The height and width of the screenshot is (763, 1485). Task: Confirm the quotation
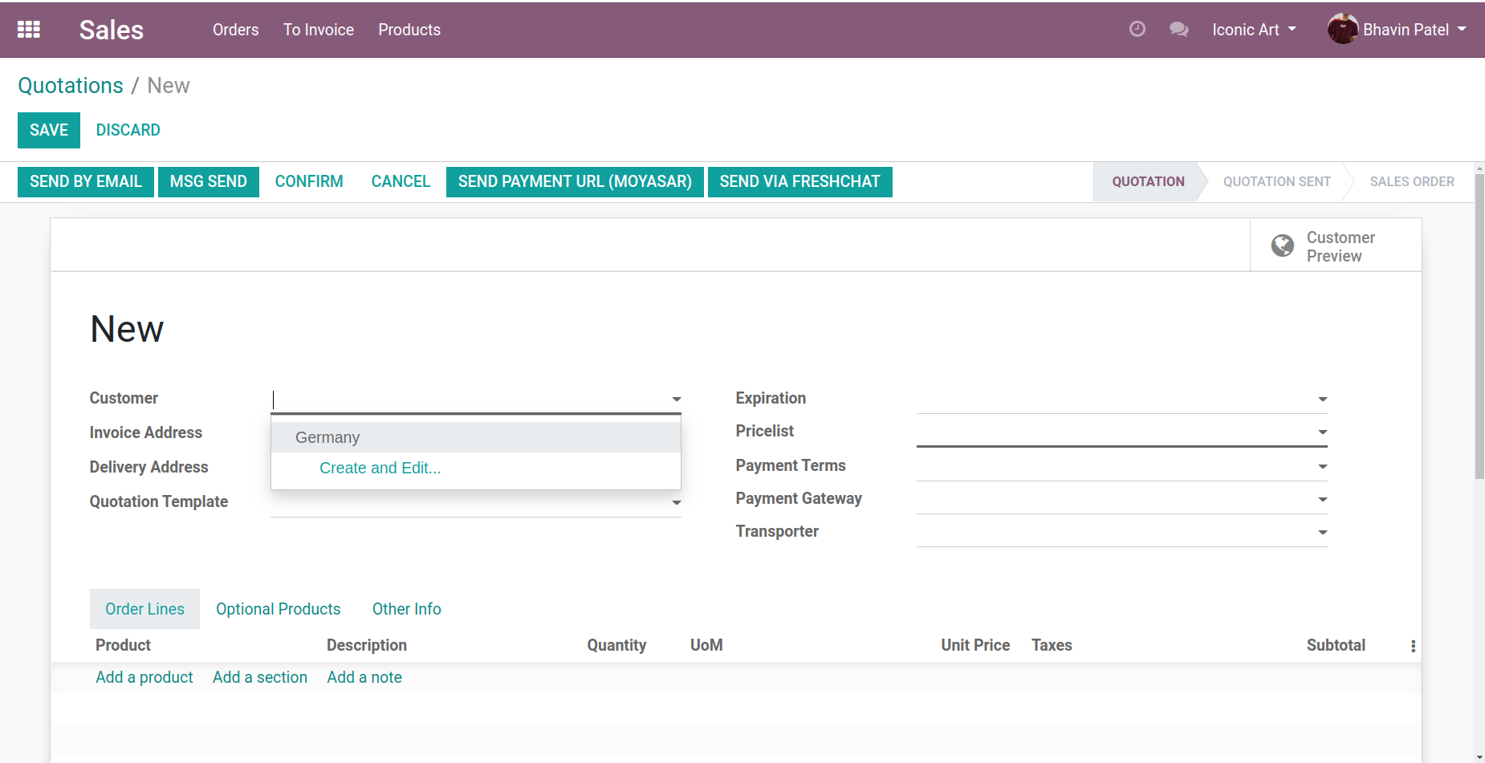point(309,181)
